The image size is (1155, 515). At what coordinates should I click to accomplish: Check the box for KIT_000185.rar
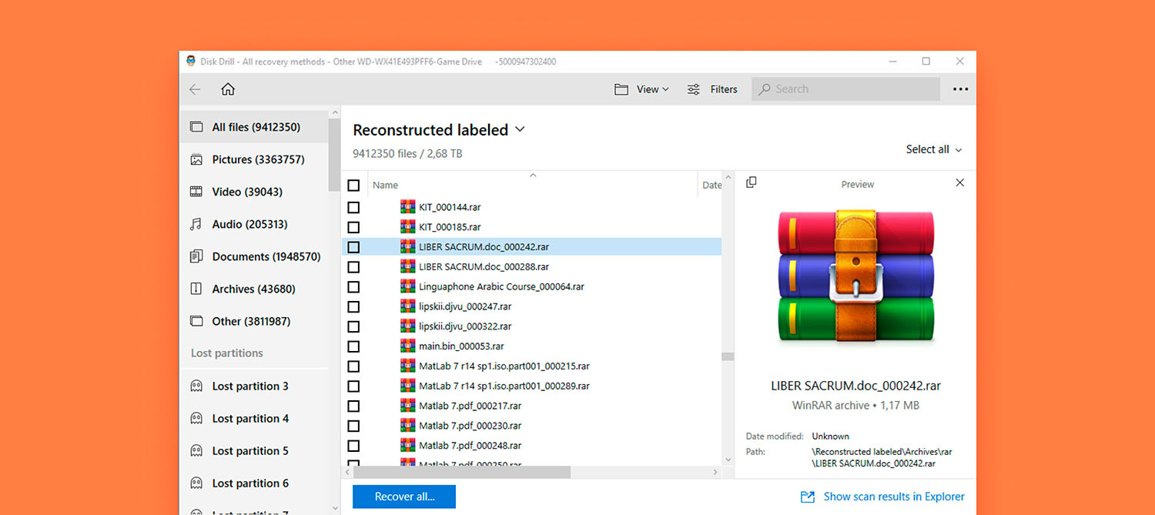[x=353, y=227]
